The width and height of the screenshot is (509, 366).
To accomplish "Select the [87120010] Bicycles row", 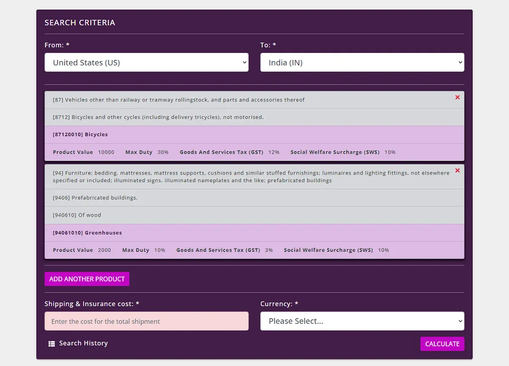I will pos(254,134).
